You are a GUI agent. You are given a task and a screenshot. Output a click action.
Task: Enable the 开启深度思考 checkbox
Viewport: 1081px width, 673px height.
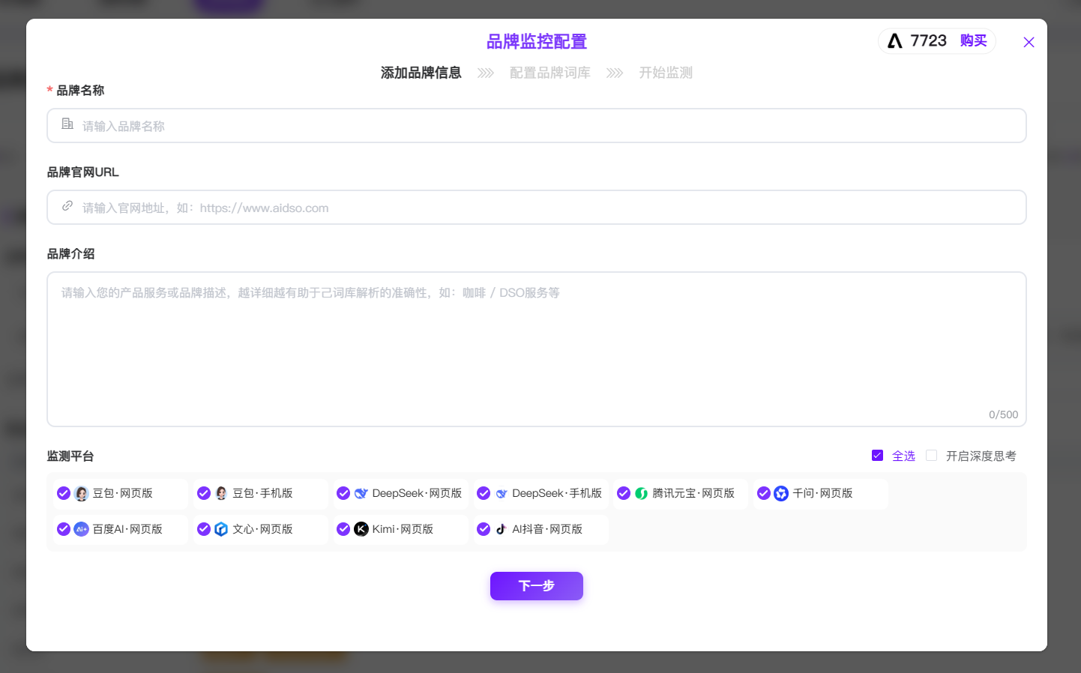pyautogui.click(x=932, y=456)
